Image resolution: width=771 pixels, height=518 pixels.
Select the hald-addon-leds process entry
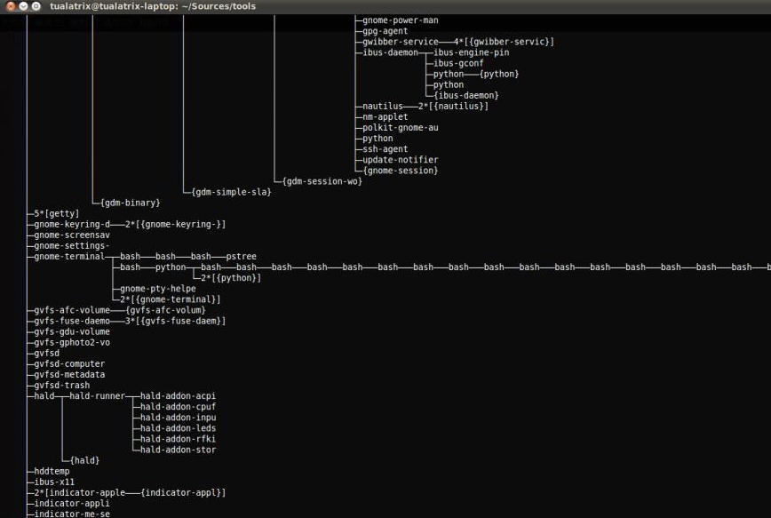coord(178,429)
